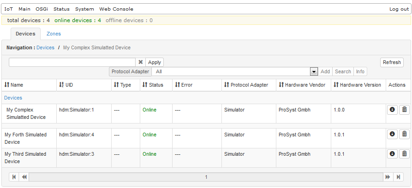This screenshot has width=412, height=188.
Task: Jump to last page in pager
Action: click(x=398, y=177)
